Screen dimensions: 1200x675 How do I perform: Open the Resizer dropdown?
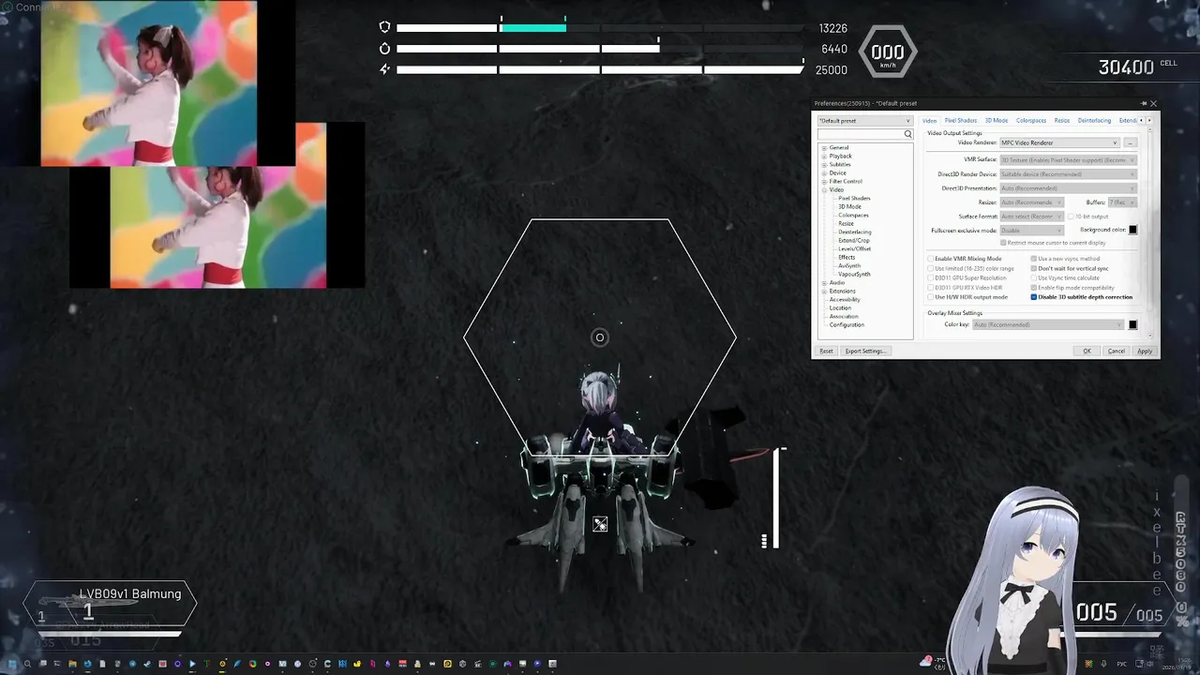coord(1031,202)
